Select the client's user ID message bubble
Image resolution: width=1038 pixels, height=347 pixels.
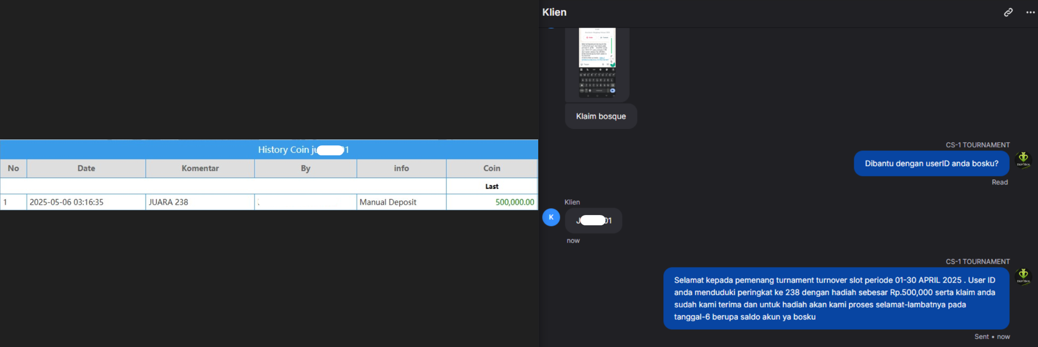[x=593, y=221]
